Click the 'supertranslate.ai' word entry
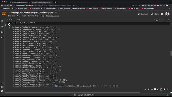 click(x=31, y=86)
